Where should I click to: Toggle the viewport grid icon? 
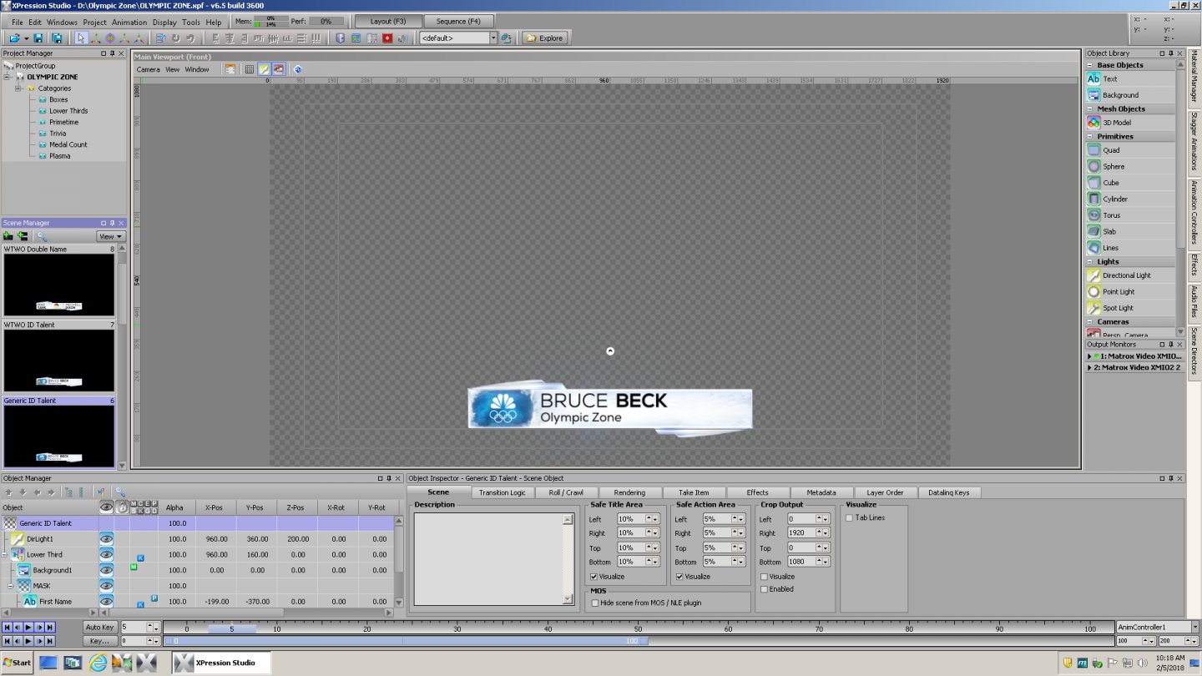249,69
